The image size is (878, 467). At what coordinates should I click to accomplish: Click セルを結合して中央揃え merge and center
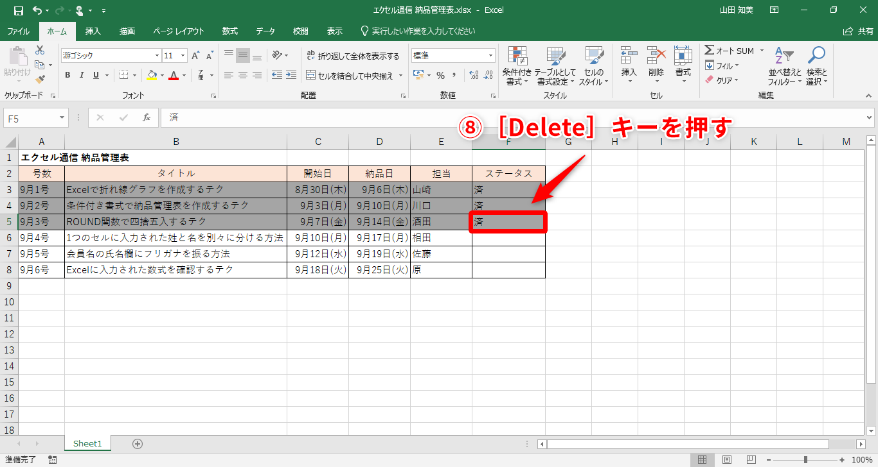[349, 76]
